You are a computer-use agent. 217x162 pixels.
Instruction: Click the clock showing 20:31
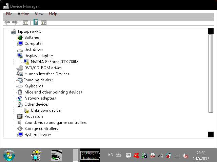pyautogui.click(x=201, y=153)
